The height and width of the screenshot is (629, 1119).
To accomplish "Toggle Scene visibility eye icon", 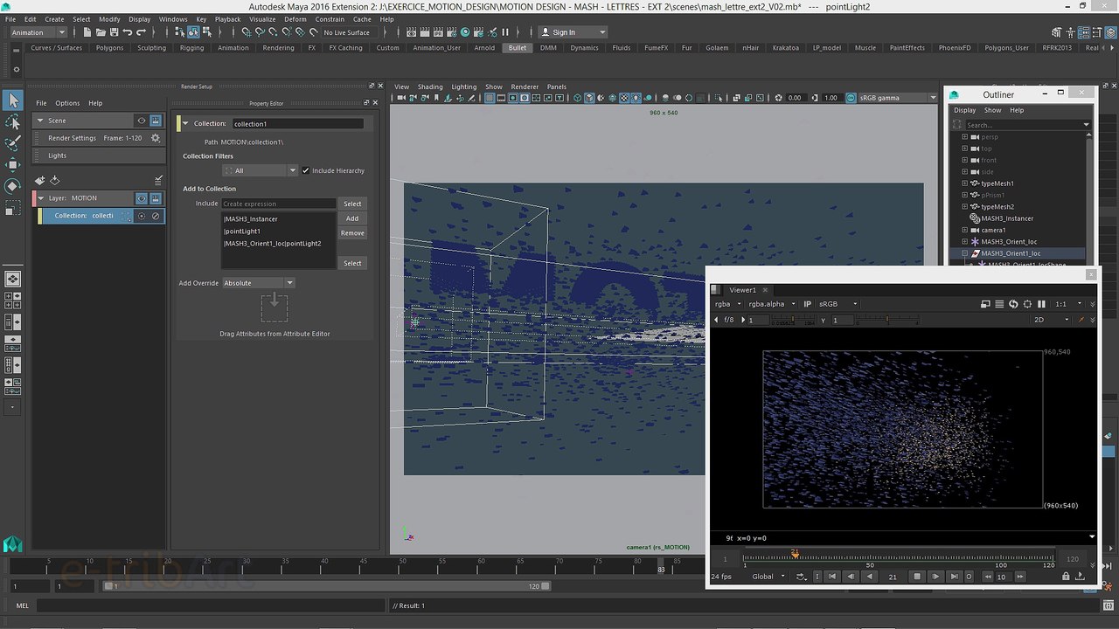I will 141,121.
